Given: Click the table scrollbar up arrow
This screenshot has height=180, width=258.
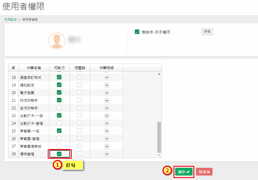Looking at the screenshot, I should coord(159,74).
